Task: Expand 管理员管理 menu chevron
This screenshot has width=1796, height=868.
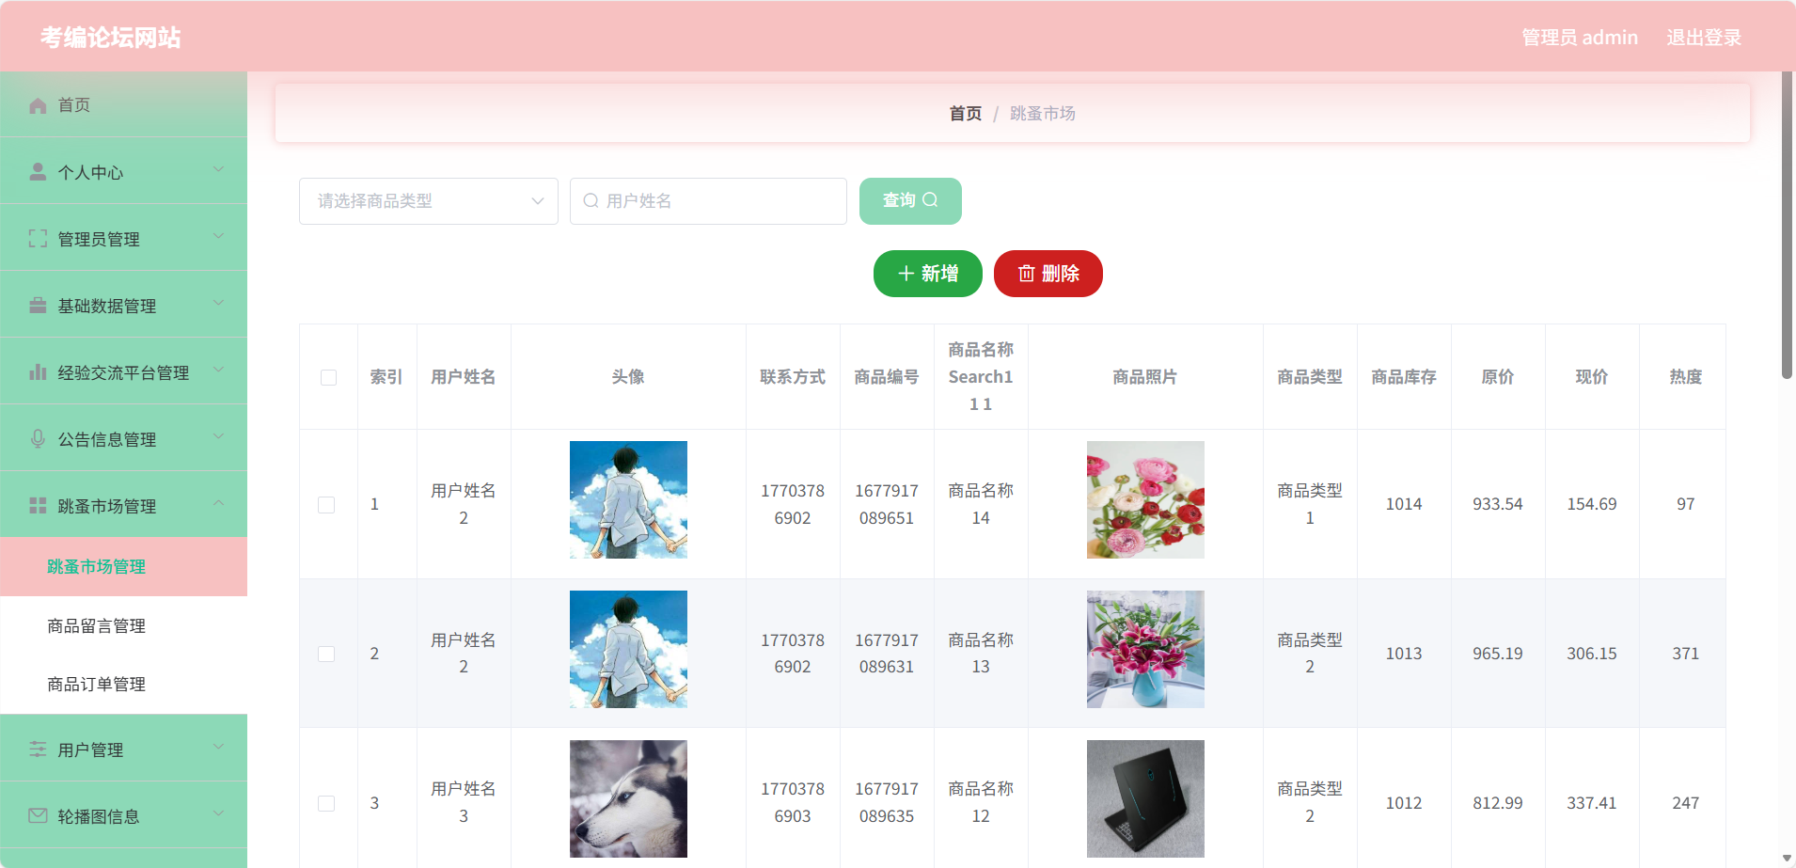Action: click(218, 237)
